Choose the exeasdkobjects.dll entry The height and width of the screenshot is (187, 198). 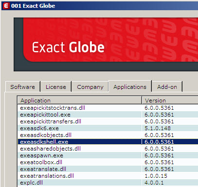point(108,135)
